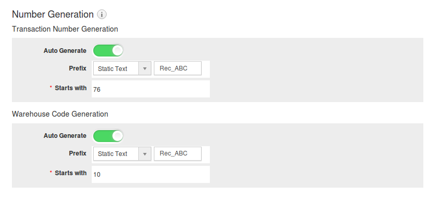The image size is (428, 198).
Task: Disable Auto Generate for Transaction Number Generation
Action: tap(108, 50)
